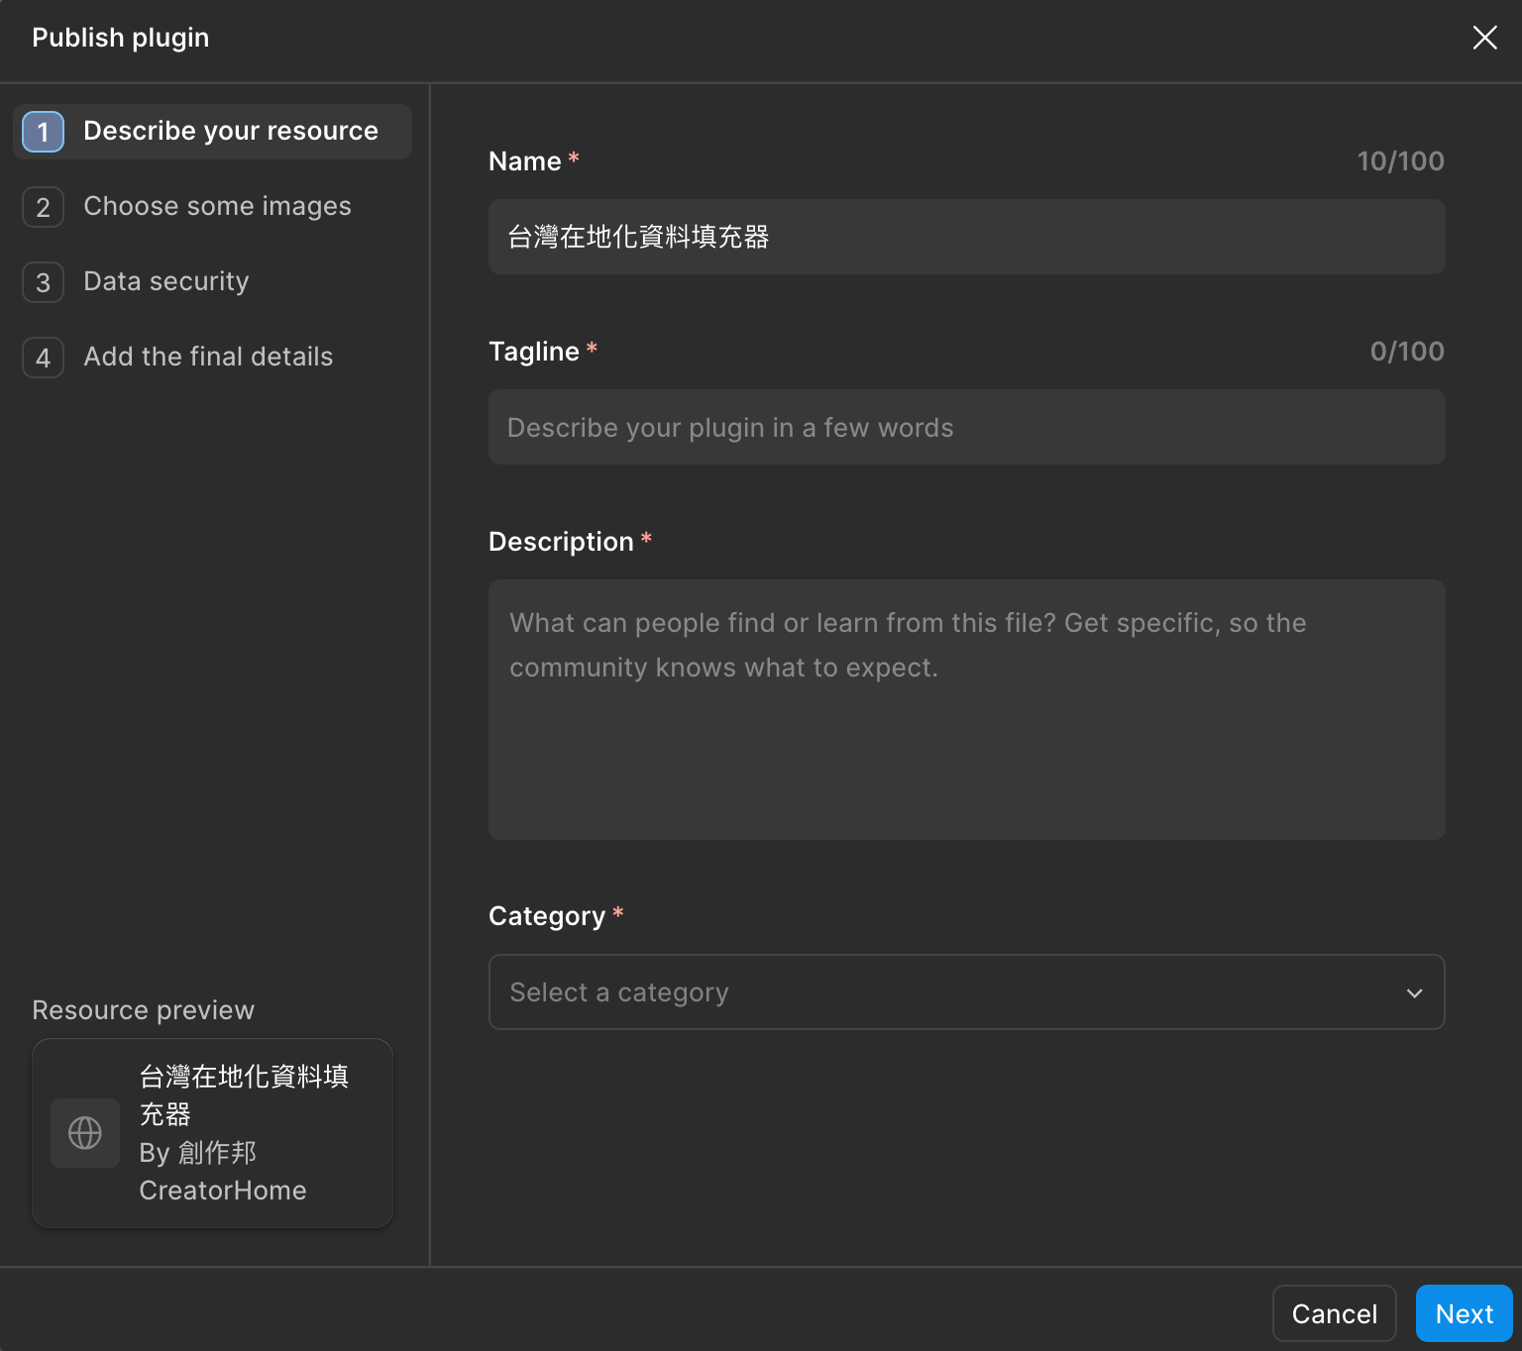Switch to Data security step
This screenshot has height=1351, width=1522.
pos(165,281)
